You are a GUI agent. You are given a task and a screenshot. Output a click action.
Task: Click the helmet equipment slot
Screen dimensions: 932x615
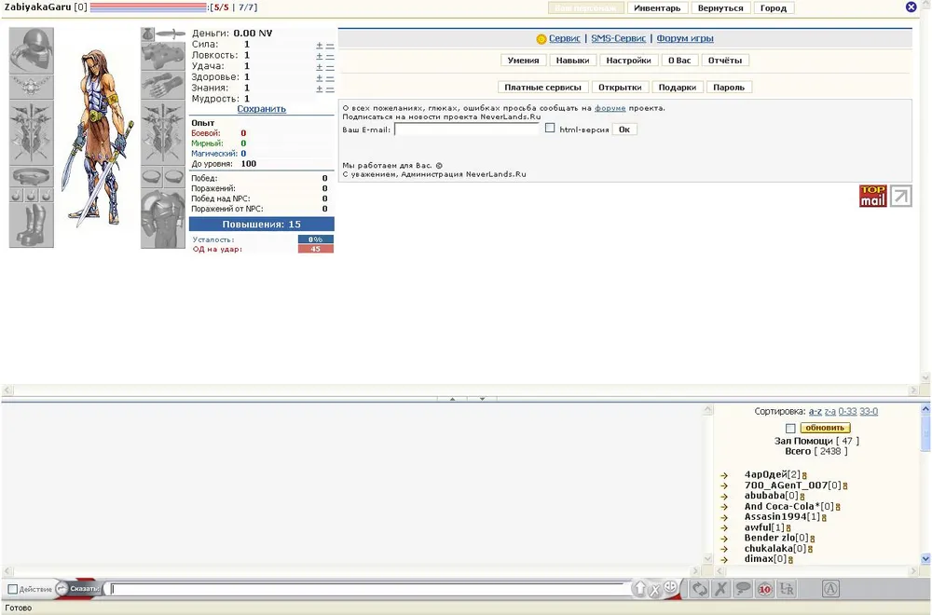tap(31, 49)
